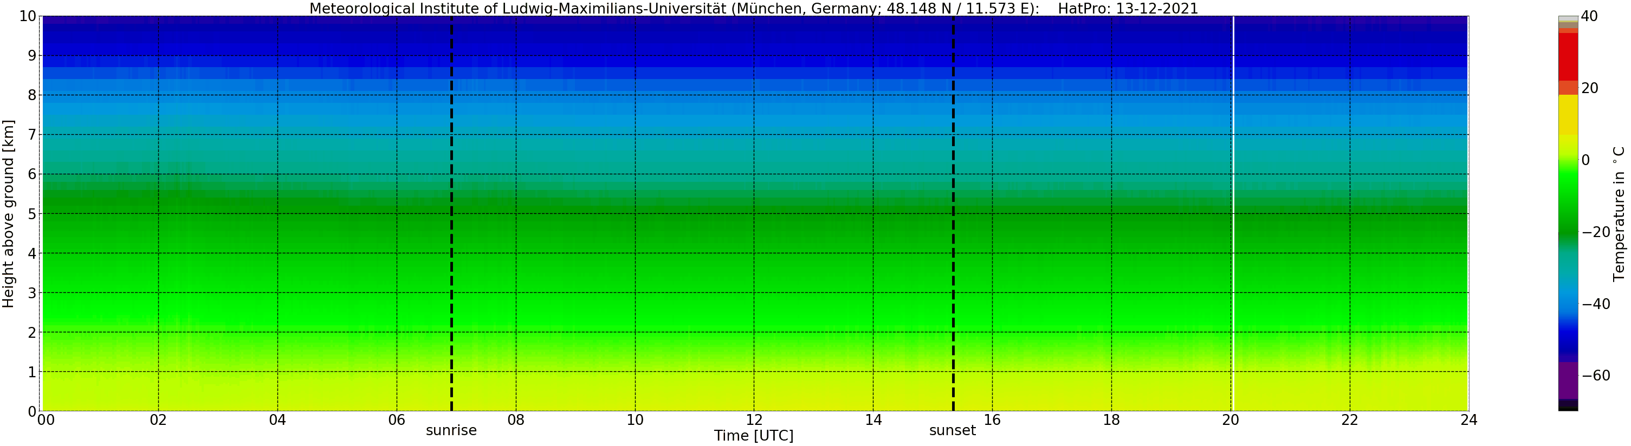This screenshot has height=446, width=1631.
Task: Click the 'Temperature in °C' colorbar label
Action: click(x=1619, y=214)
